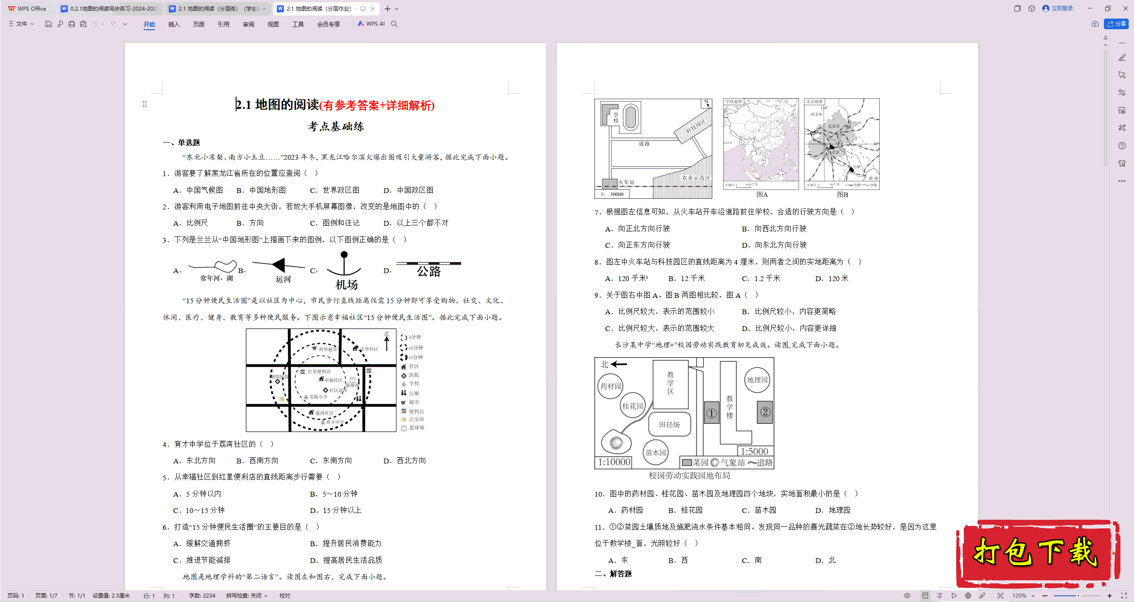
Task: Open the 120% zoom level dropdown
Action: click(x=1023, y=596)
